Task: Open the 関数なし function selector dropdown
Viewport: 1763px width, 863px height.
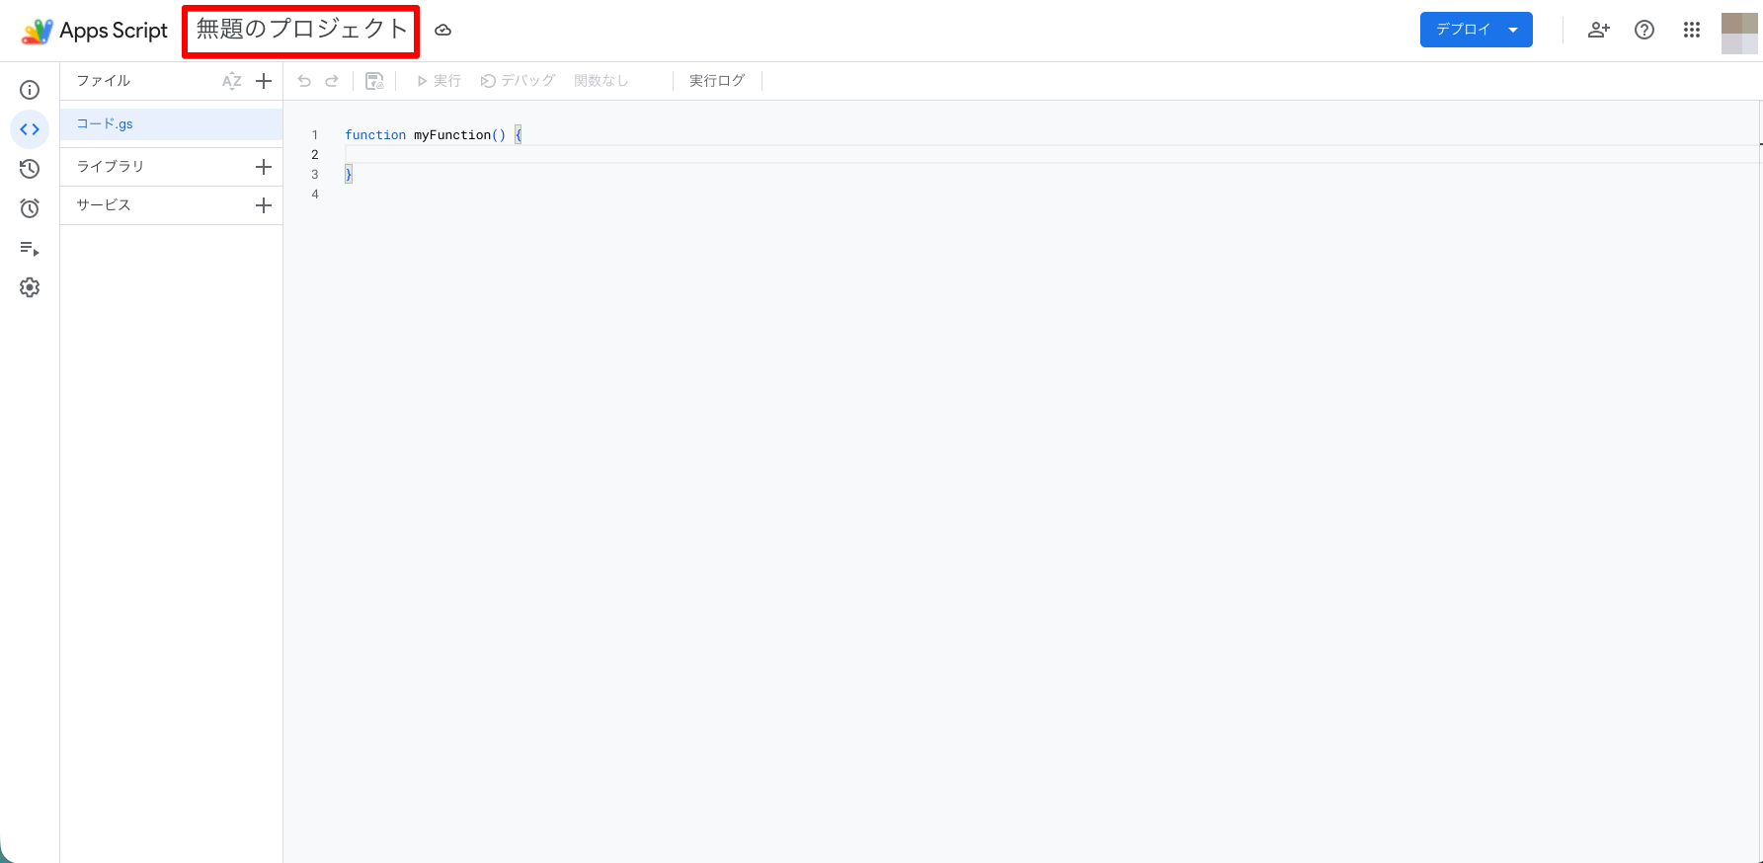Action: coord(601,81)
